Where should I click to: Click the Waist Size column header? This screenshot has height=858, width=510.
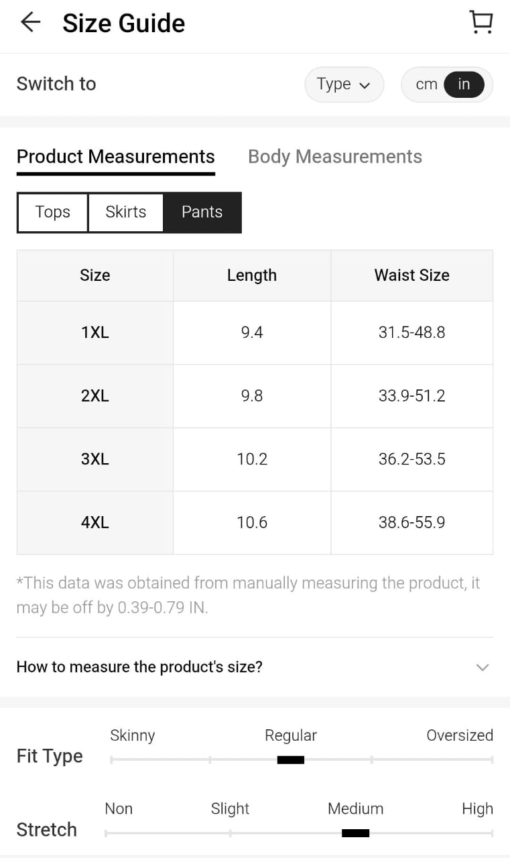411,275
